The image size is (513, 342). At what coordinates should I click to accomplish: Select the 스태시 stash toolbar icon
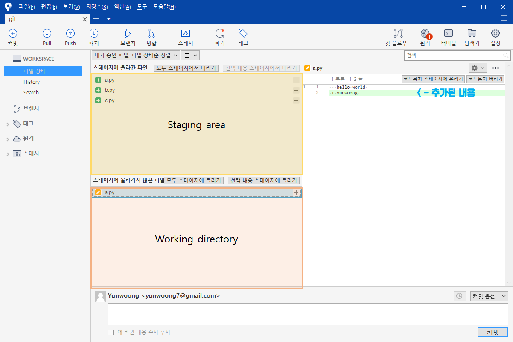click(x=186, y=33)
